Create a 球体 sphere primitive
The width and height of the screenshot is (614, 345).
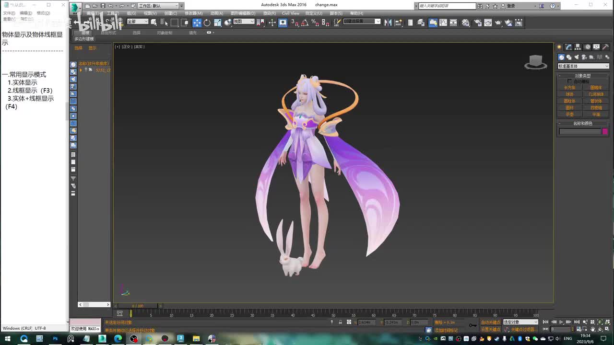pos(569,94)
